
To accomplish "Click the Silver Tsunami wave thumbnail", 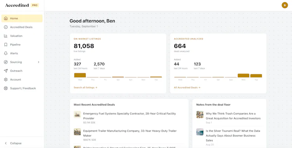I will point(200,132).
